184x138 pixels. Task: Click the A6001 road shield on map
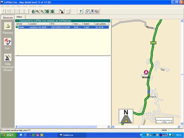[x=153, y=43]
